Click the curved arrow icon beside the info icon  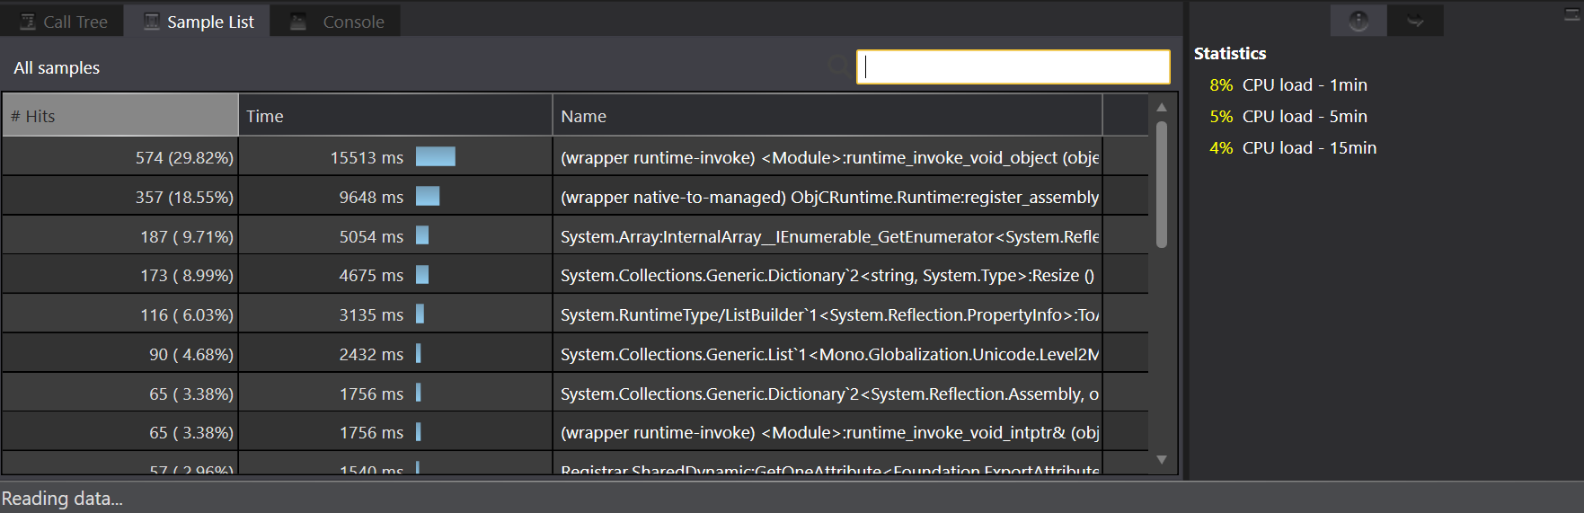pos(1415,21)
